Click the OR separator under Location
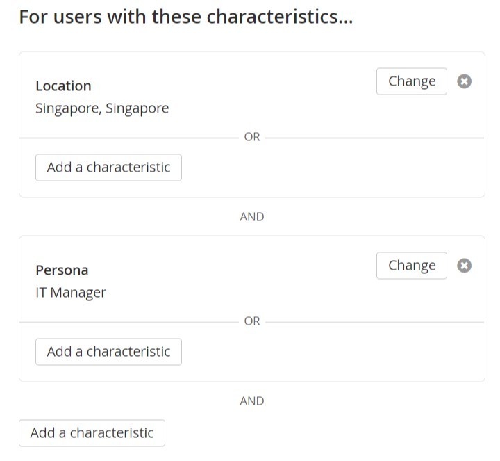This screenshot has width=500, height=461. coord(251,138)
